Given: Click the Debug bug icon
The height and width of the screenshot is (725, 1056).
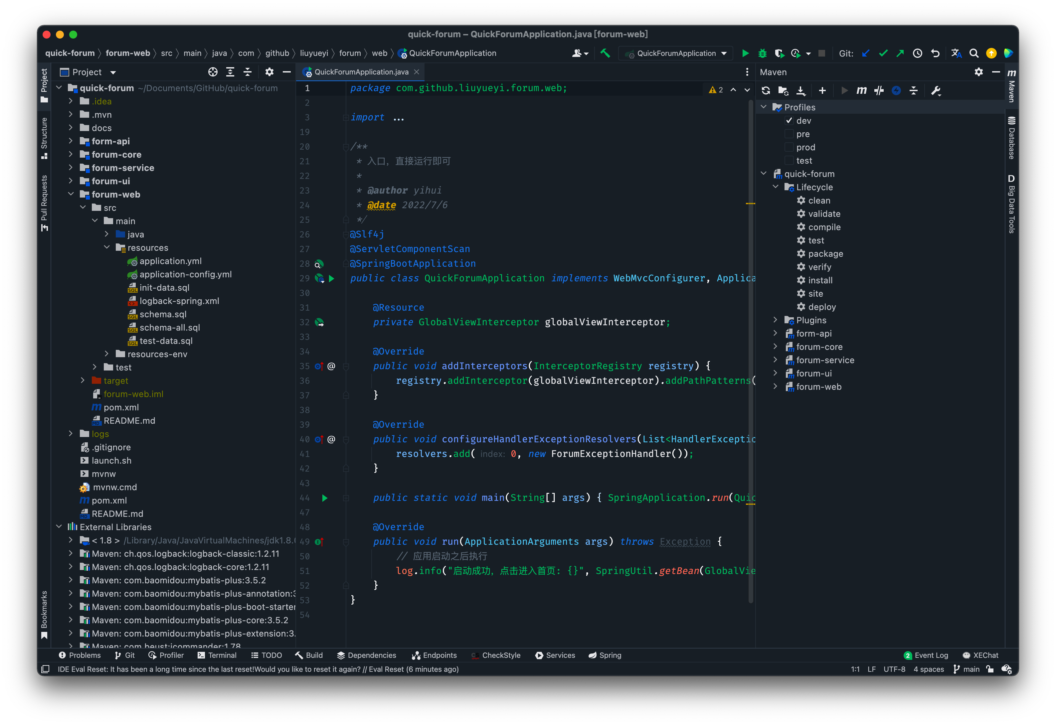Looking at the screenshot, I should click(763, 53).
